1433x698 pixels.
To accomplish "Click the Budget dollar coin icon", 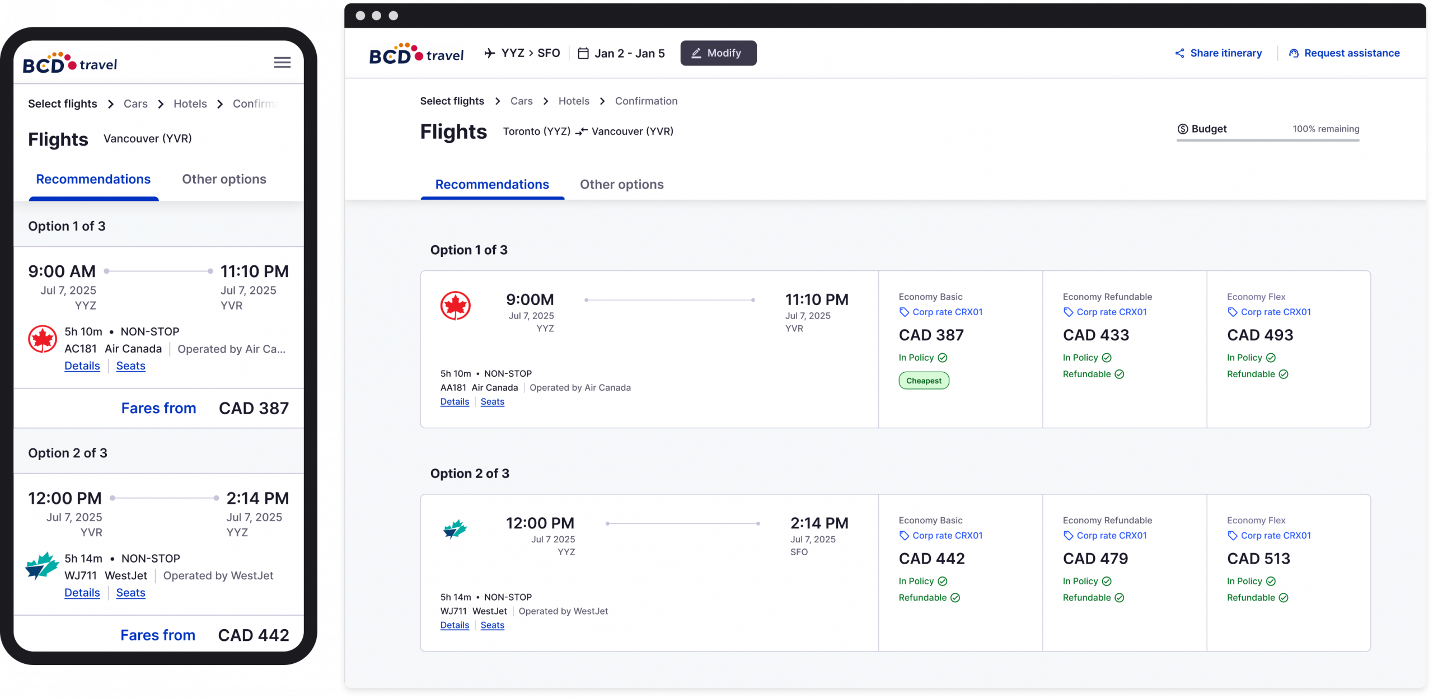I will coord(1182,129).
